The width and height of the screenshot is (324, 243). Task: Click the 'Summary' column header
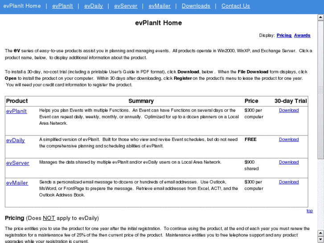[141, 101]
